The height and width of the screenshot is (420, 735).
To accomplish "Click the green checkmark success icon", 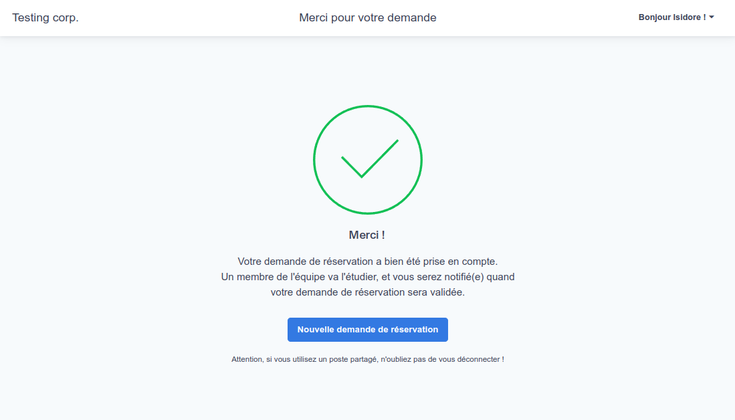I will [368, 160].
